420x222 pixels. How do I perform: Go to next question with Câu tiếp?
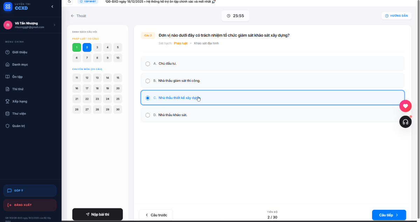[x=389, y=215]
